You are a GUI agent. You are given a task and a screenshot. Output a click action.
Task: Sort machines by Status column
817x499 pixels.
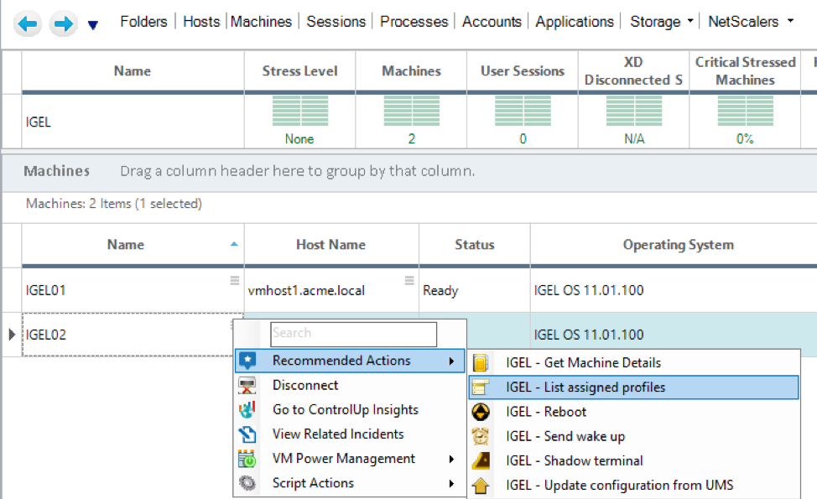pyautogui.click(x=475, y=244)
